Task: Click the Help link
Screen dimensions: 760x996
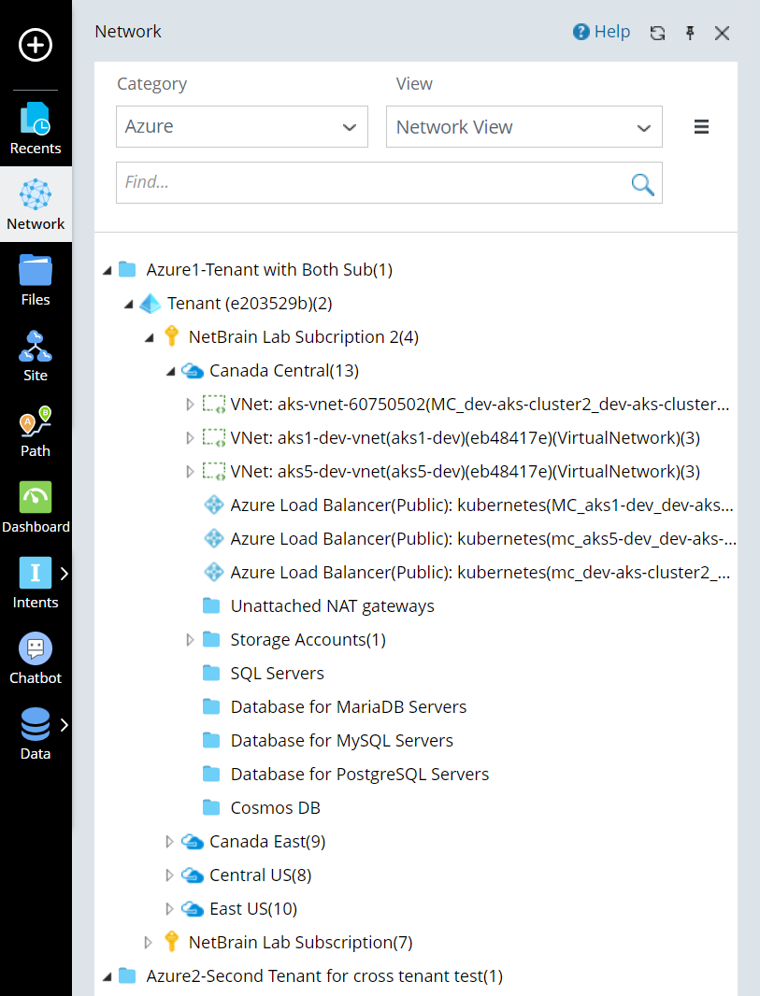Action: 601,32
